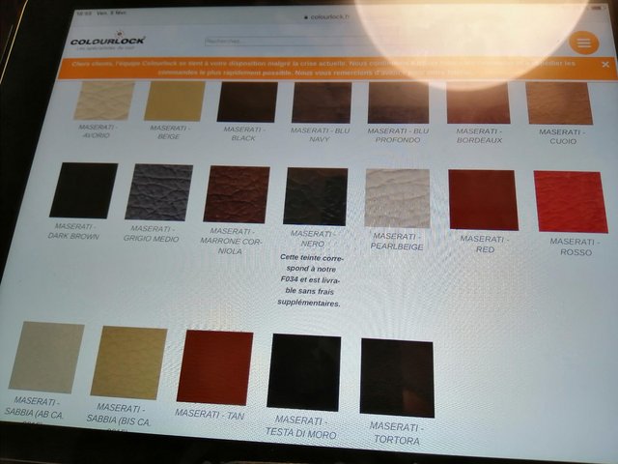This screenshot has height=464, width=618.
Task: Select the Maserati Beige swatch
Action: pos(175,101)
